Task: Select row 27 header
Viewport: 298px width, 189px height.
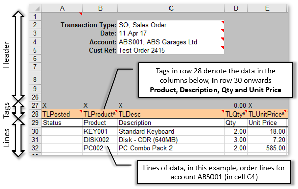Action: tap(35, 105)
